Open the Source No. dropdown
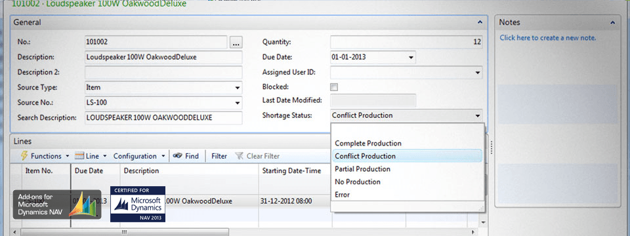Image resolution: width=630 pixels, height=236 pixels. (x=237, y=103)
